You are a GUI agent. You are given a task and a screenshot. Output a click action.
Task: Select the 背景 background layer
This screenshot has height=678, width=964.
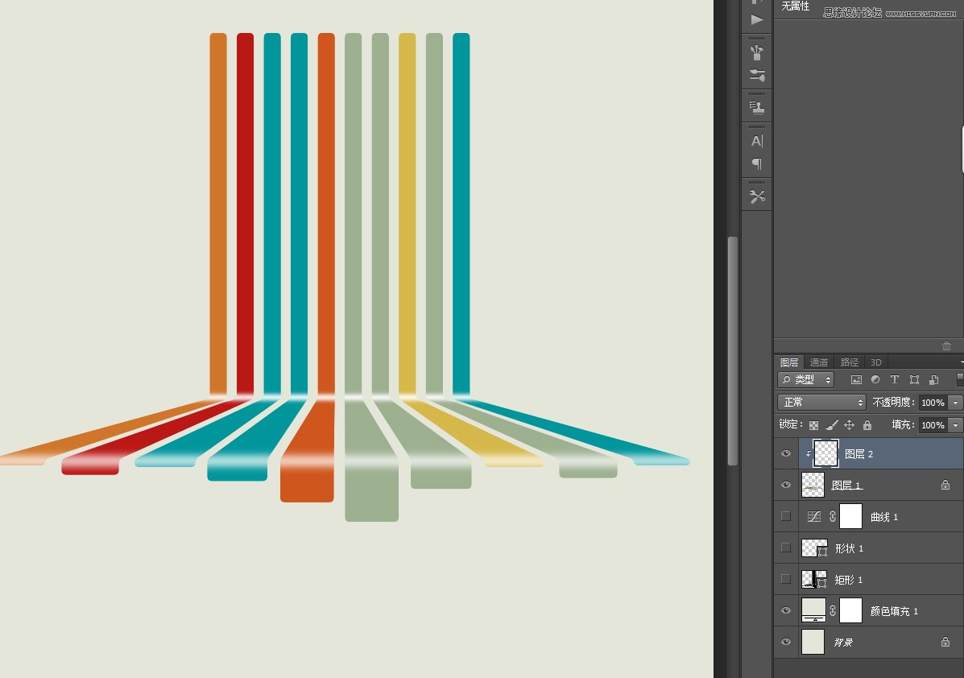coord(842,643)
